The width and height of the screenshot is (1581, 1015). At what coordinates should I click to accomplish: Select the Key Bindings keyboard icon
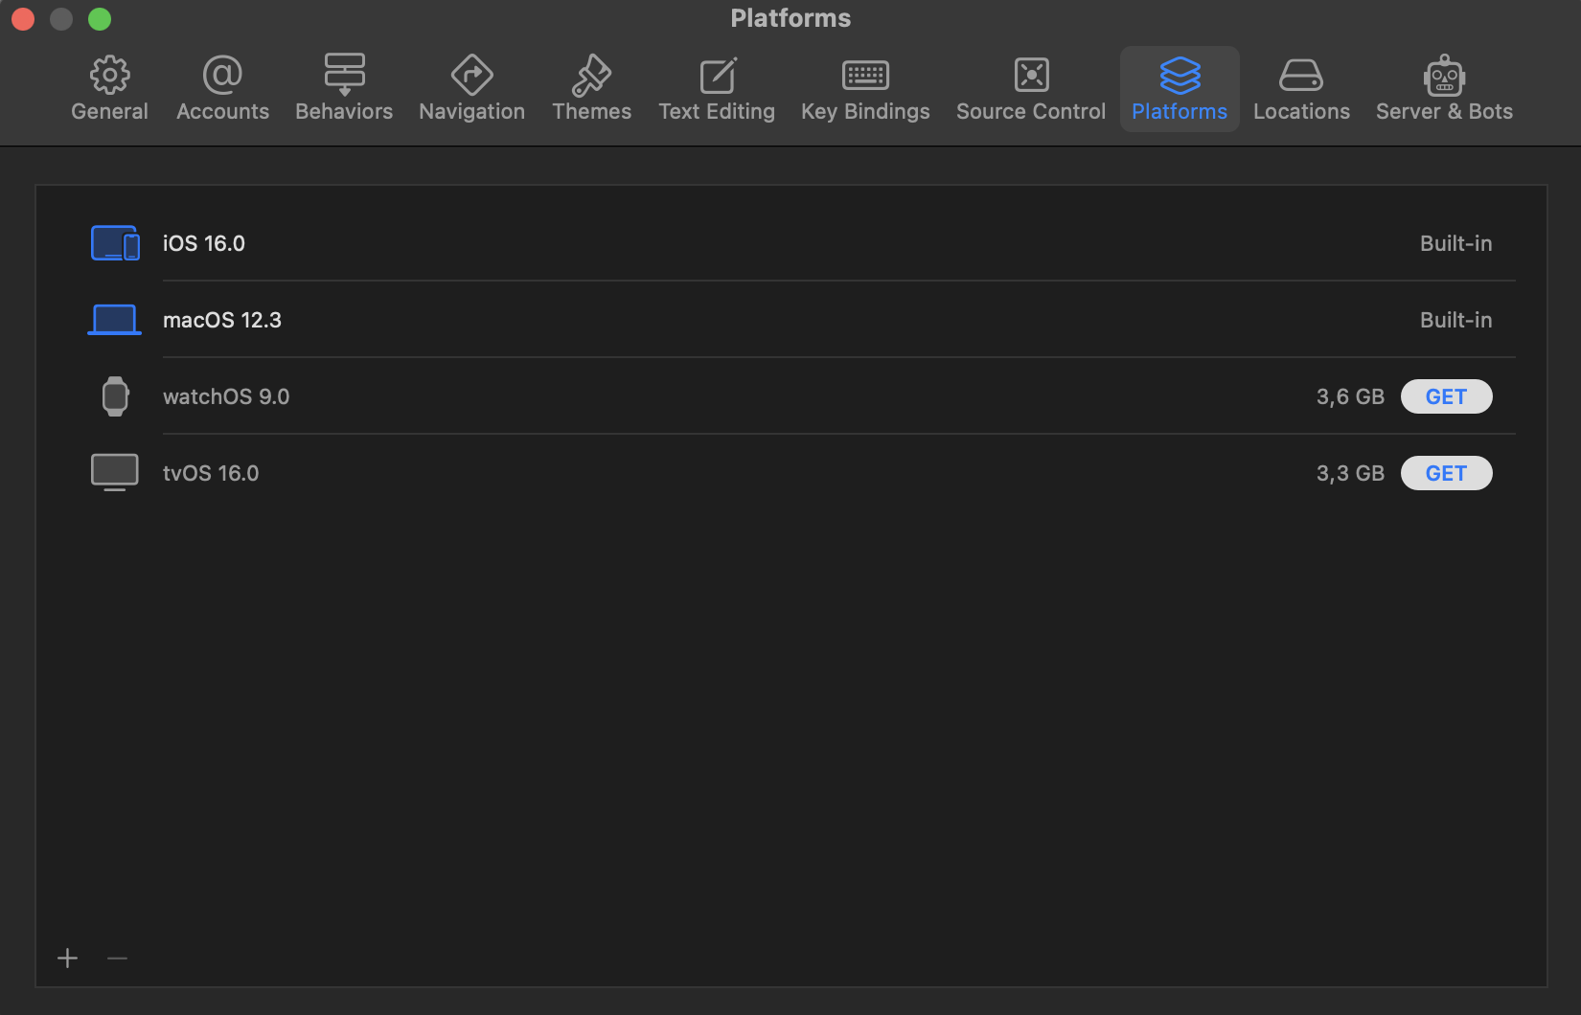pos(865,75)
